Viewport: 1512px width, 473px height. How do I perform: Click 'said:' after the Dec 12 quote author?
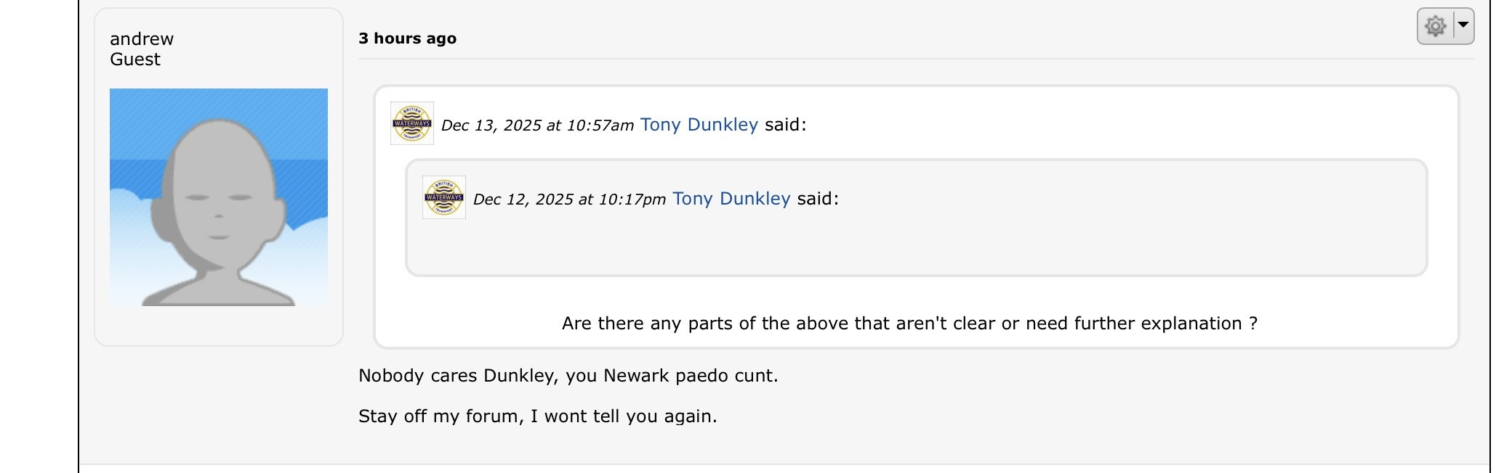(x=818, y=199)
